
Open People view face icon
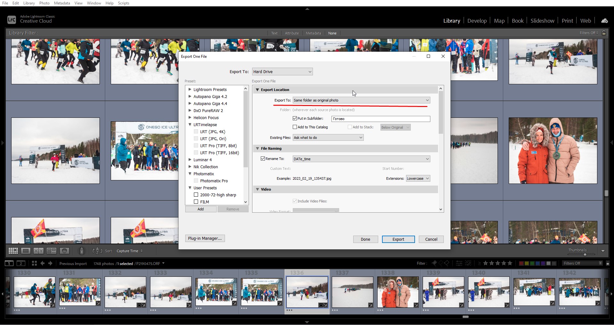(65, 251)
